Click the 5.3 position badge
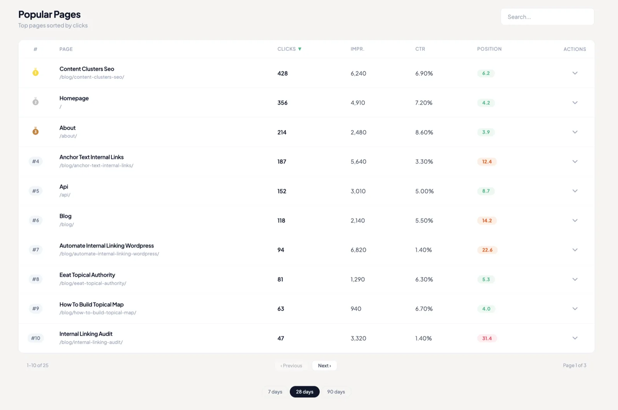 [x=486, y=279]
